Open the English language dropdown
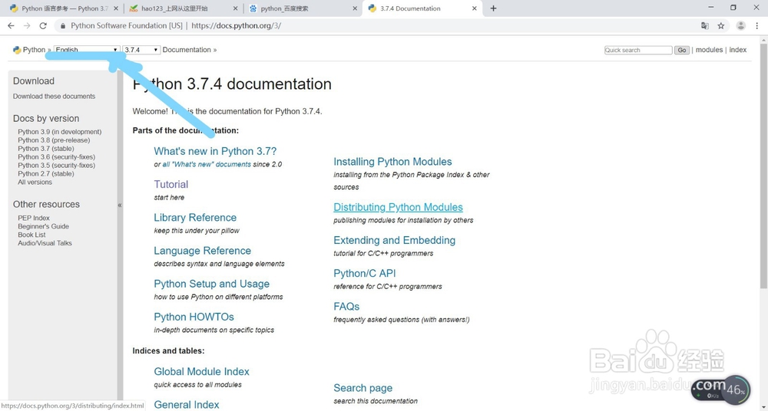This screenshot has height=411, width=768. 86,50
